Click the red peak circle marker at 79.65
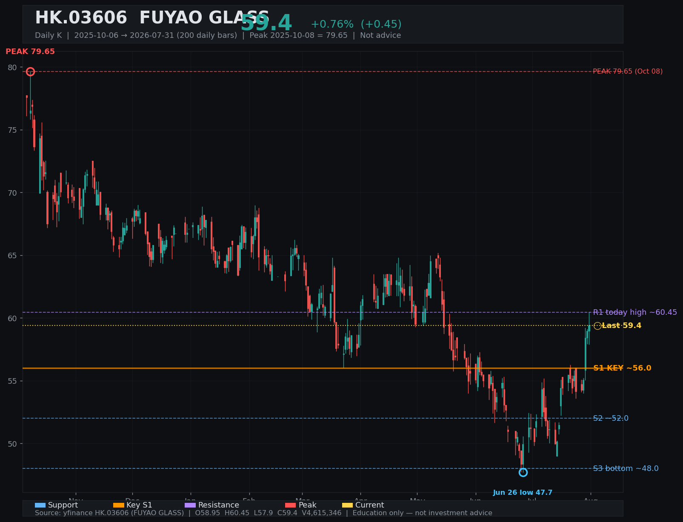The height and width of the screenshot is (522, 683). (30, 71)
